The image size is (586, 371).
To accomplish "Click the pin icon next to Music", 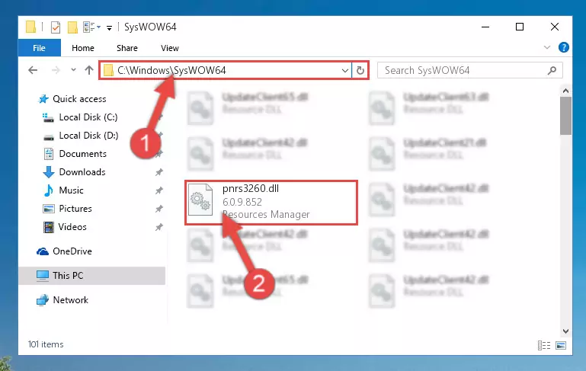I will [x=159, y=190].
